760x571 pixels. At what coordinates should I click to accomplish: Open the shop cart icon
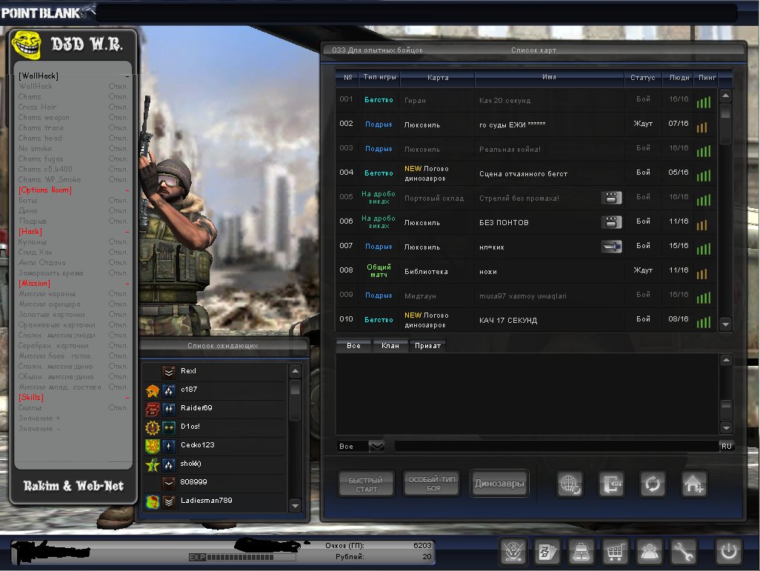click(615, 552)
